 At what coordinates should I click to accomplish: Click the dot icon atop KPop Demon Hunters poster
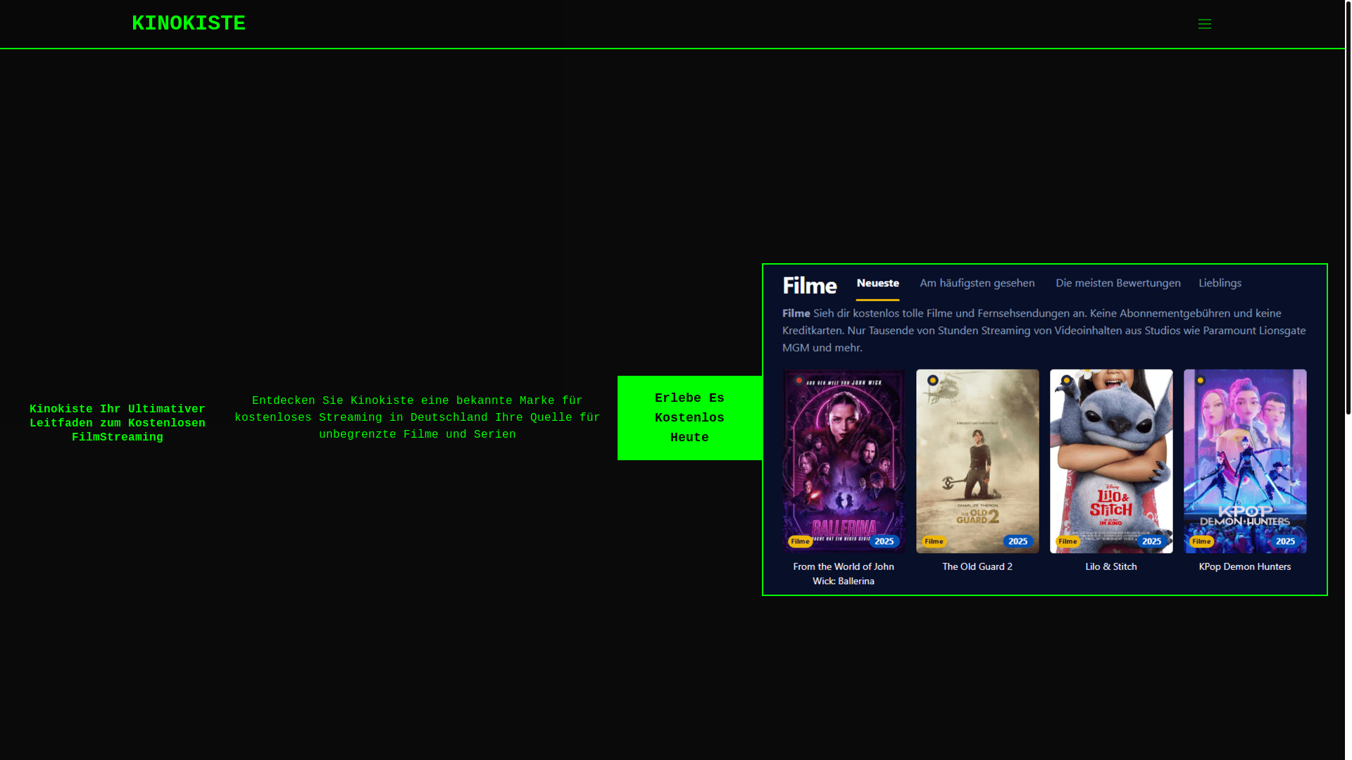[1201, 381]
